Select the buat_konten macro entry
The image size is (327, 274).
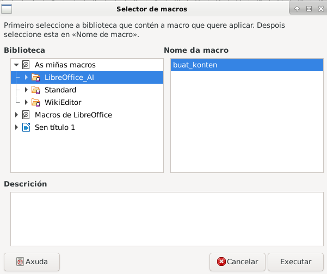click(195, 65)
